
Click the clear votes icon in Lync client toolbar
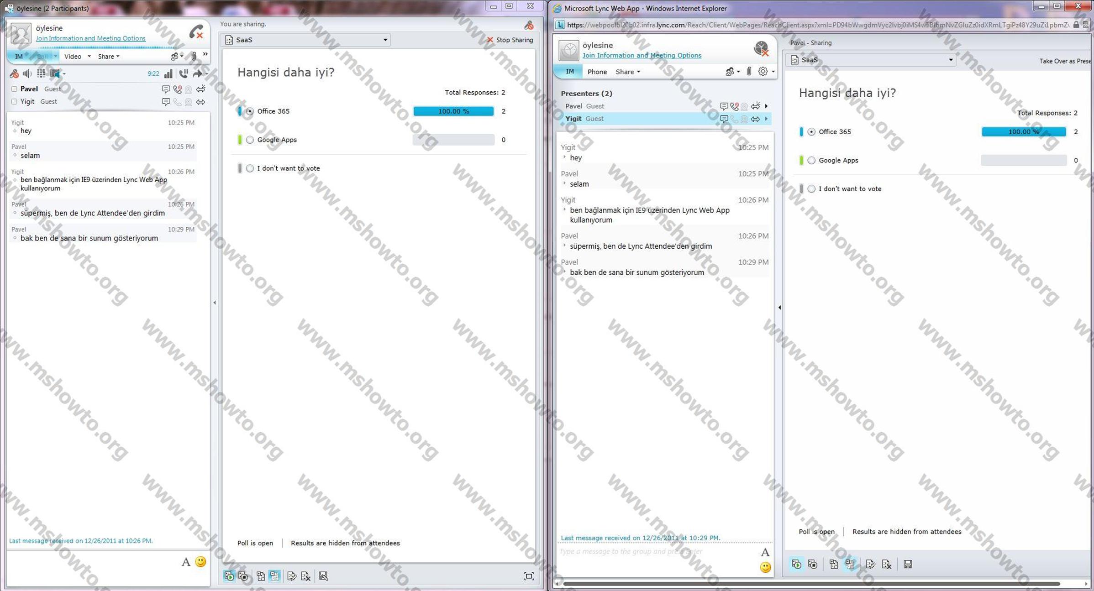click(x=306, y=576)
